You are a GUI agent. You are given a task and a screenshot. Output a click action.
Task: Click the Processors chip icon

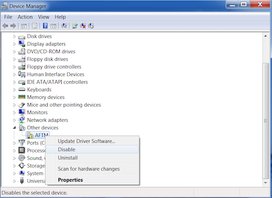click(x=22, y=150)
